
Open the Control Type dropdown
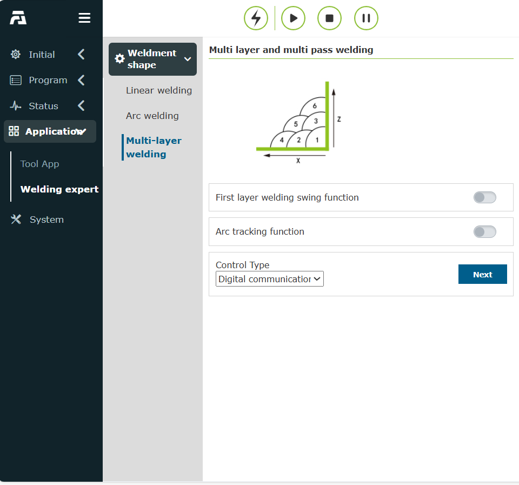click(269, 279)
